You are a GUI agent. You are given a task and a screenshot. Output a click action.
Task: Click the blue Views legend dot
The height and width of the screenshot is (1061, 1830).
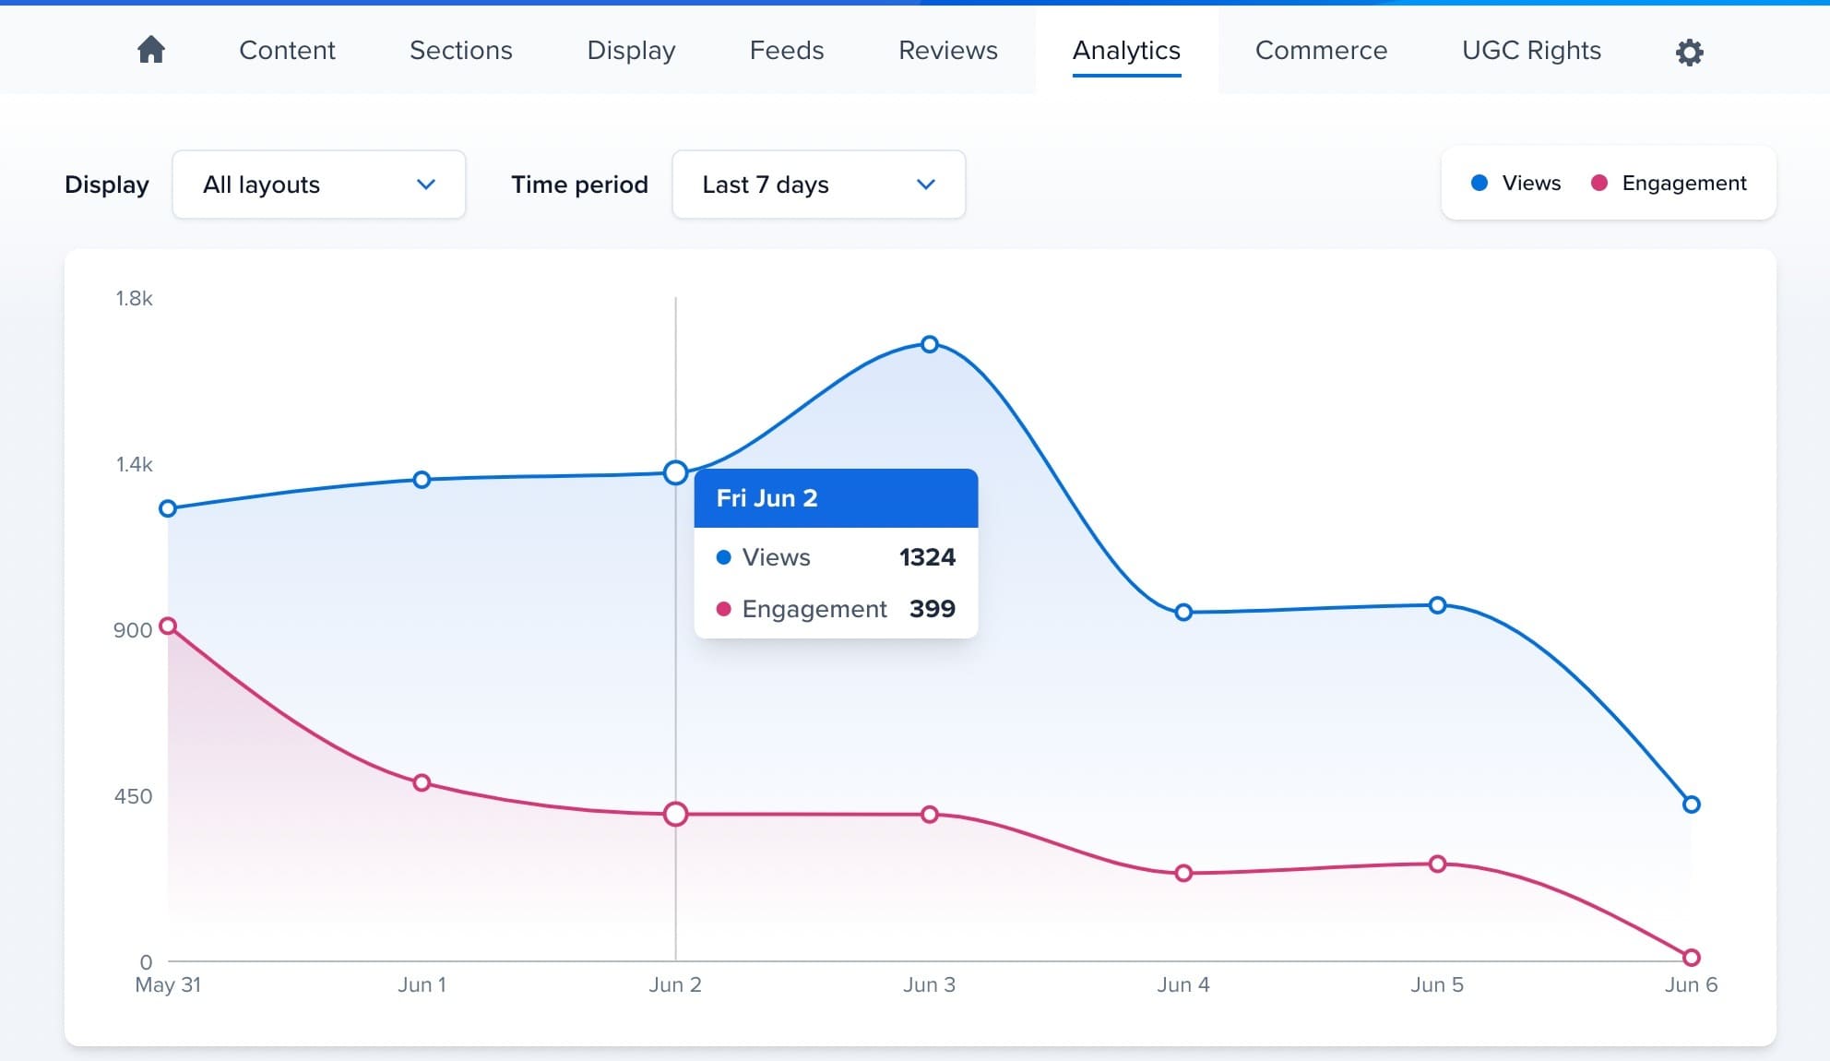[x=1479, y=183]
